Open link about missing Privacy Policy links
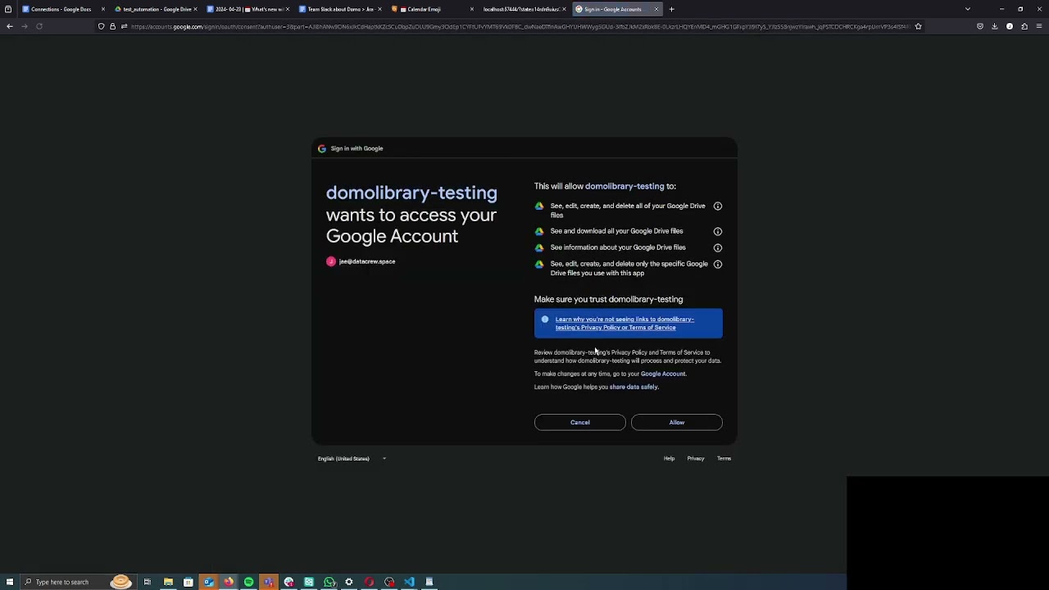Image resolution: width=1049 pixels, height=590 pixels. tap(624, 324)
